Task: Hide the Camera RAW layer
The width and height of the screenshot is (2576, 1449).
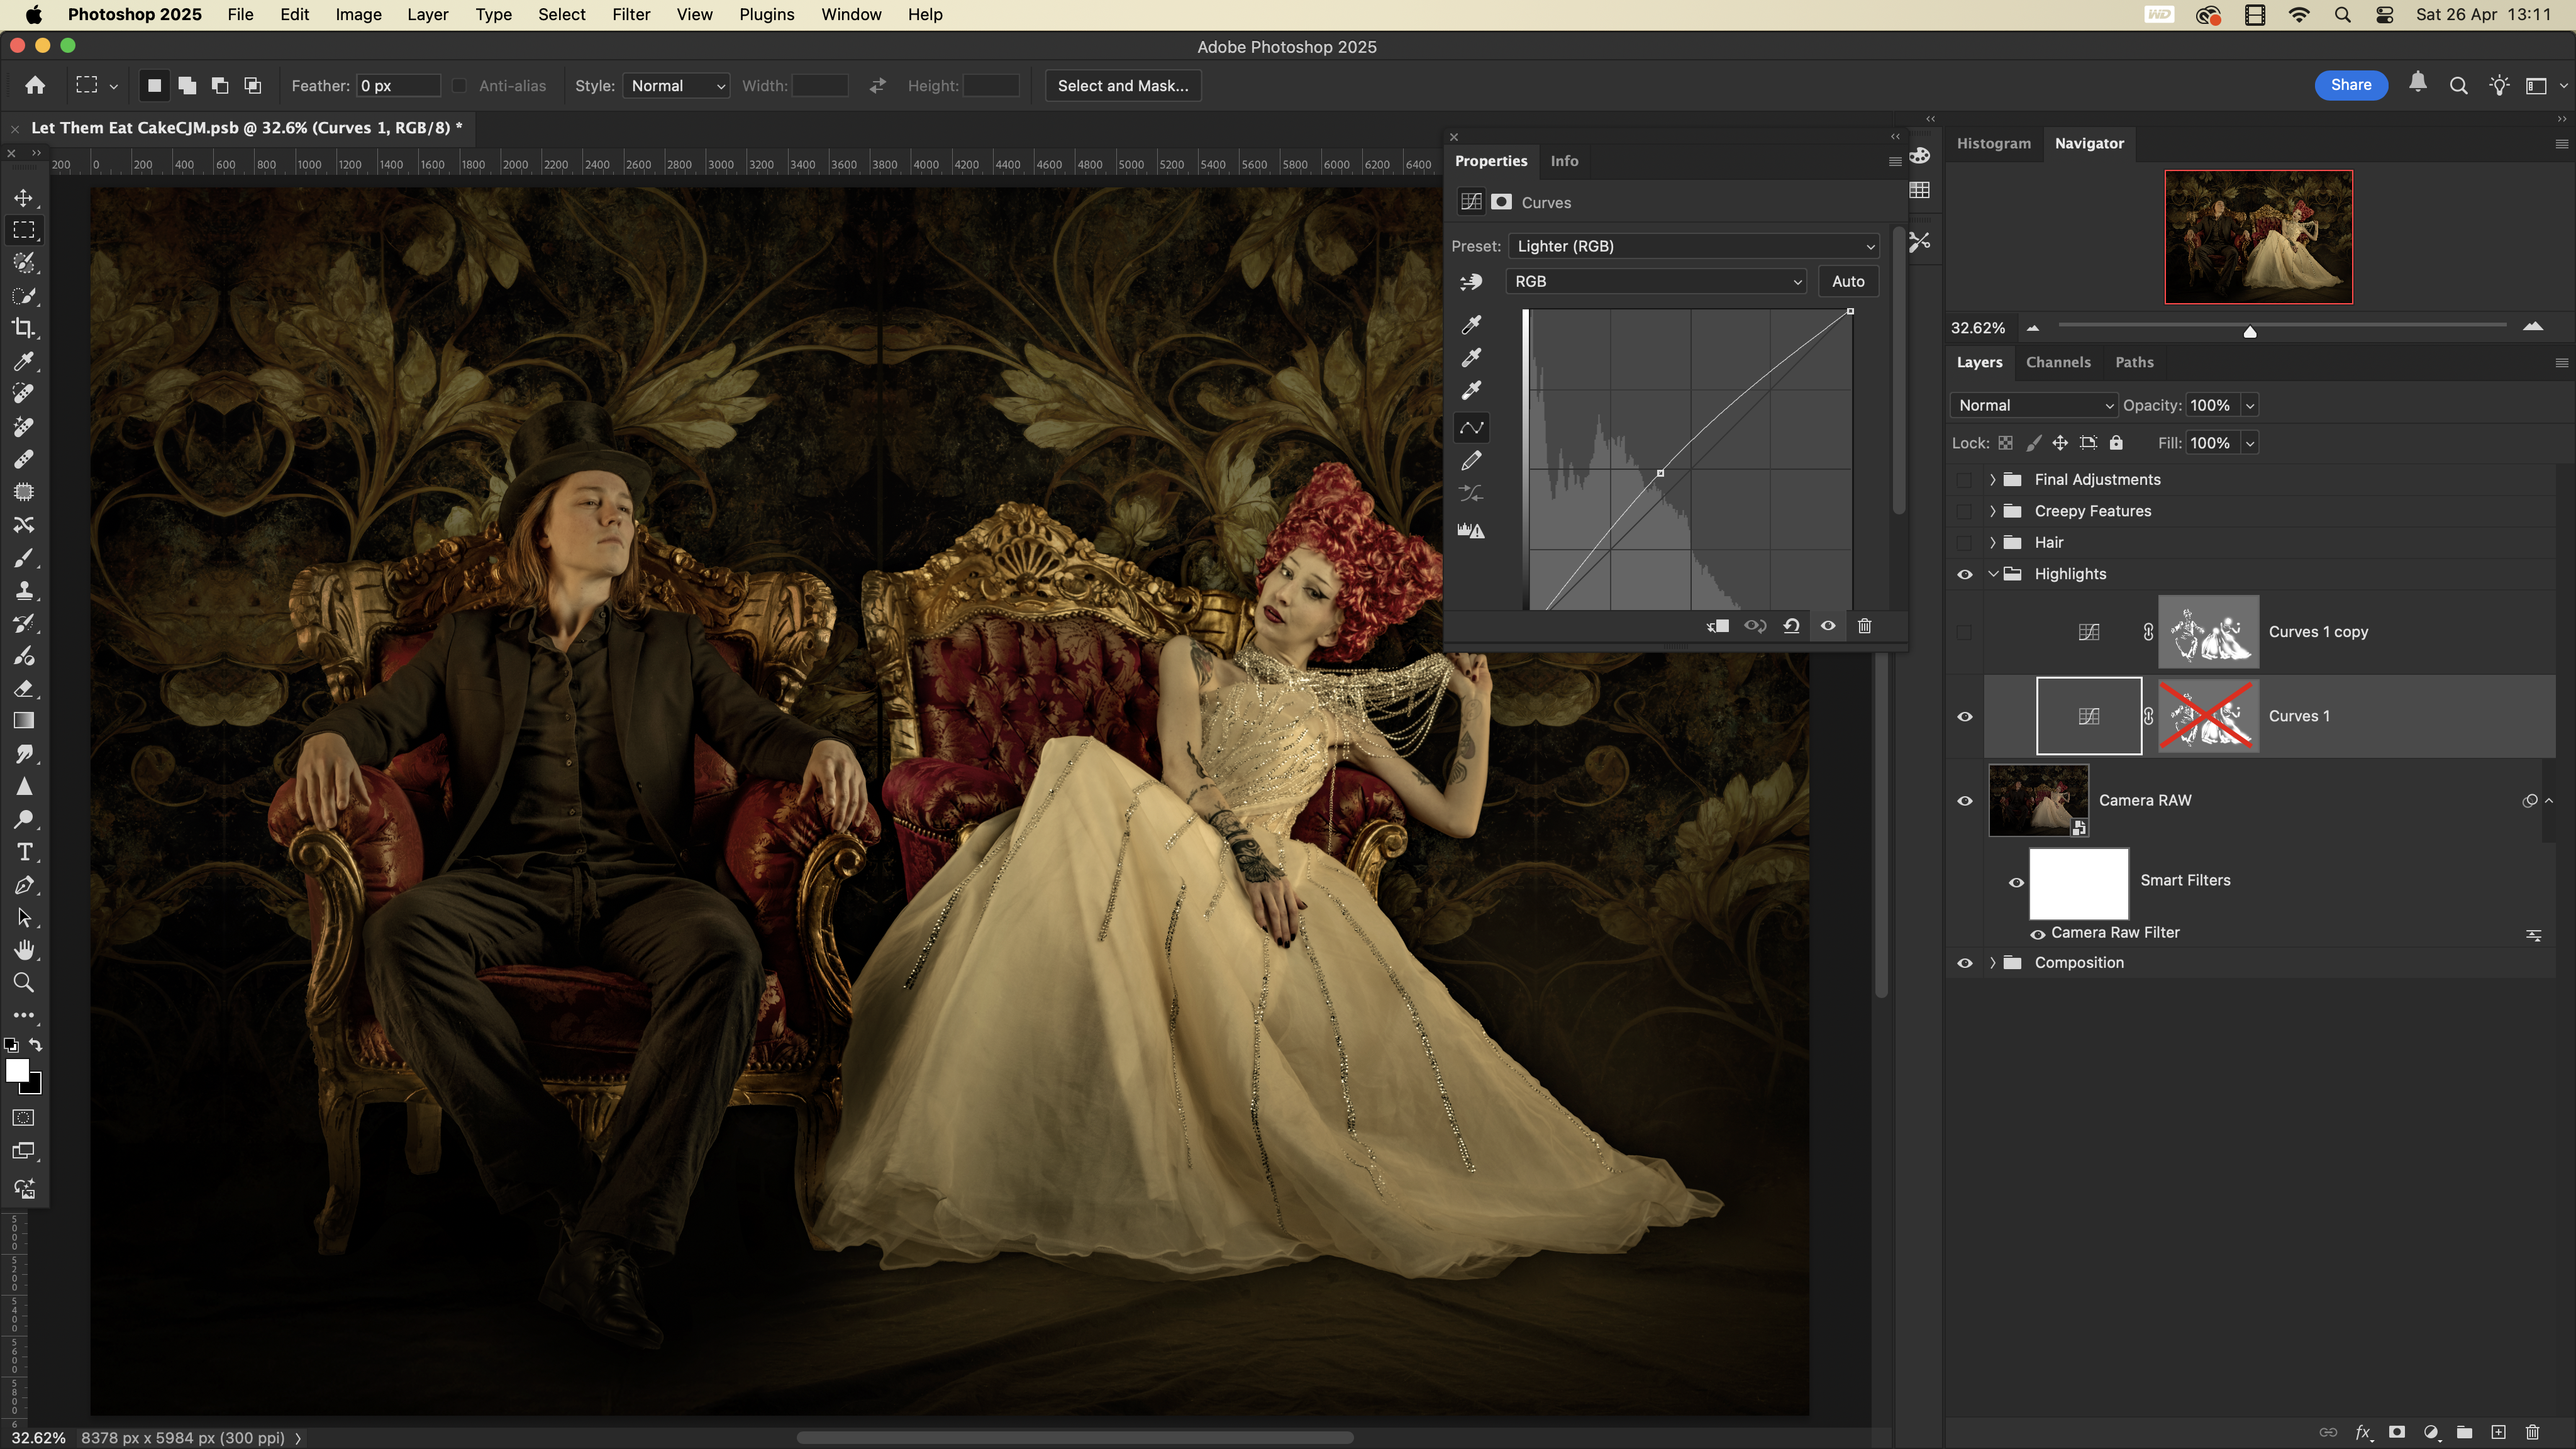Action: click(x=1964, y=800)
